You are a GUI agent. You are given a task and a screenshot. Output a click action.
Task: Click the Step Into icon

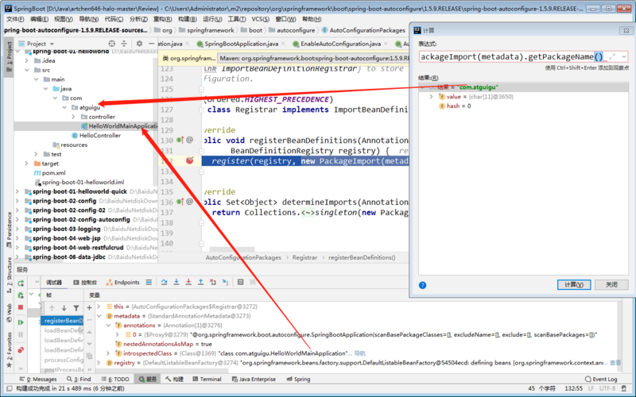[x=176, y=283]
